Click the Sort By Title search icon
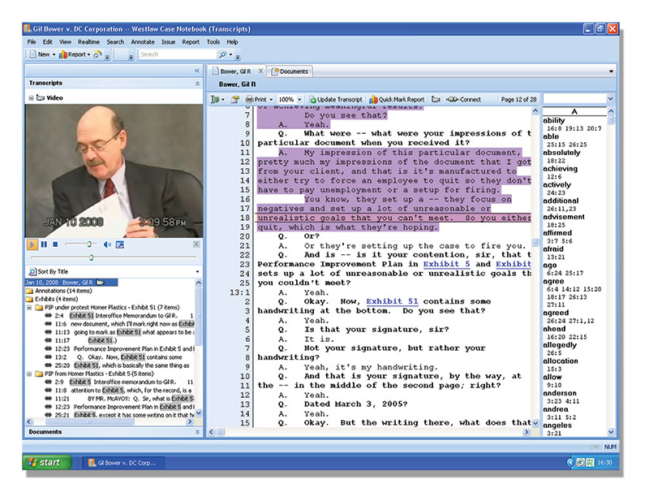 point(32,272)
